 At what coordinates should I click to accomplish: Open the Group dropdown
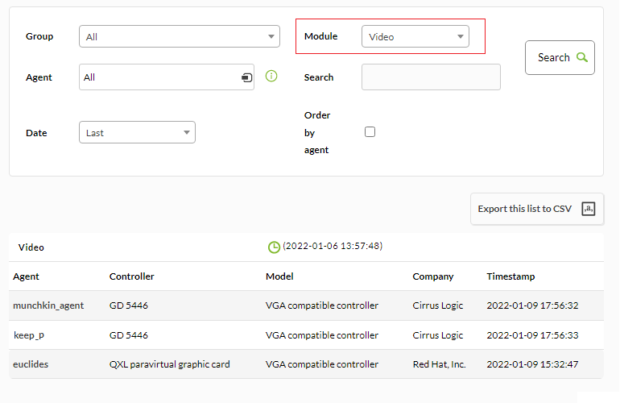point(180,36)
